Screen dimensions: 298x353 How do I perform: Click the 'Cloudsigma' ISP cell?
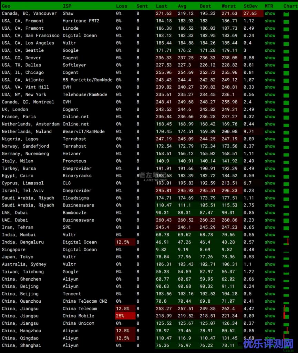[x=76, y=198]
